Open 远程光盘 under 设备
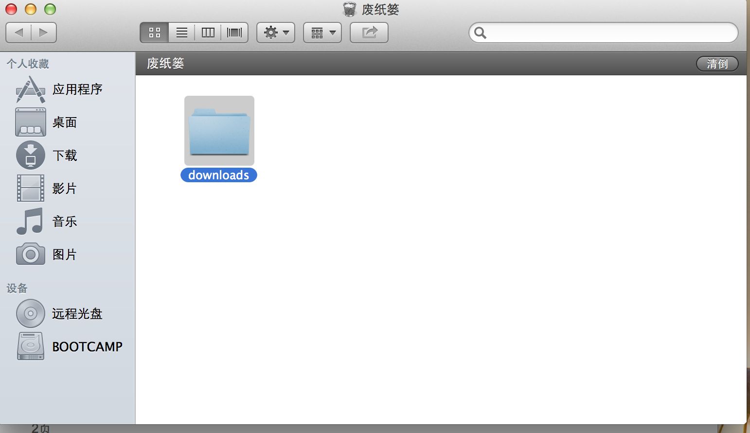750x433 pixels. (76, 313)
